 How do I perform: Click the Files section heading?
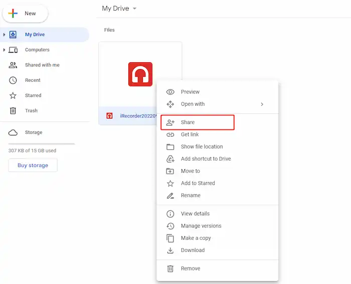[x=109, y=30]
